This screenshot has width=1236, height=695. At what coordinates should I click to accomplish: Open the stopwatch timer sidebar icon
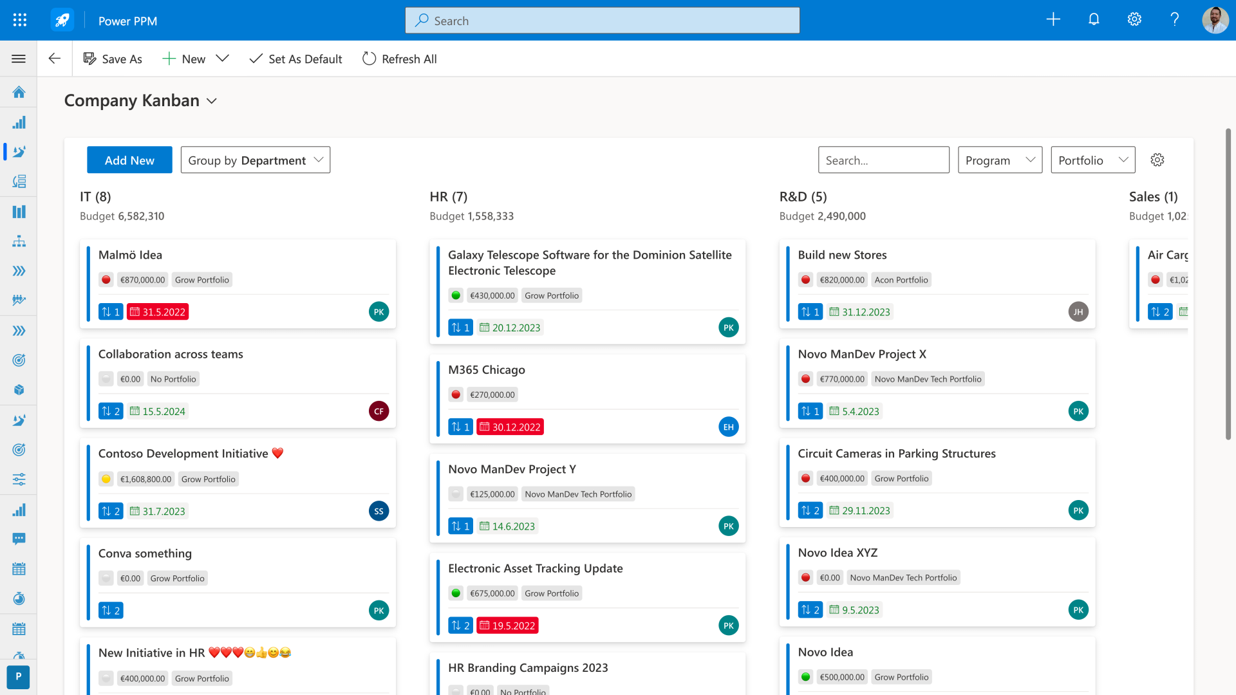(x=19, y=598)
